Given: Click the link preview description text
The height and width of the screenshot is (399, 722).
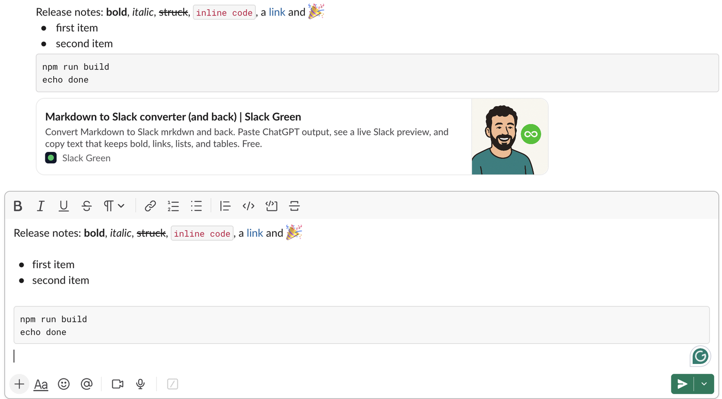Looking at the screenshot, I should pos(247,138).
